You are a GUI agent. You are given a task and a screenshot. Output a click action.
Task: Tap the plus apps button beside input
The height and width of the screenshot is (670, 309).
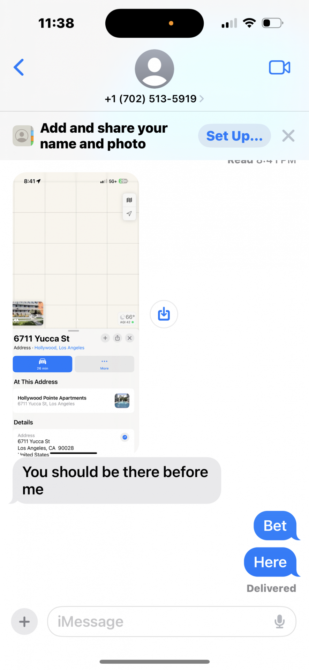tap(24, 621)
